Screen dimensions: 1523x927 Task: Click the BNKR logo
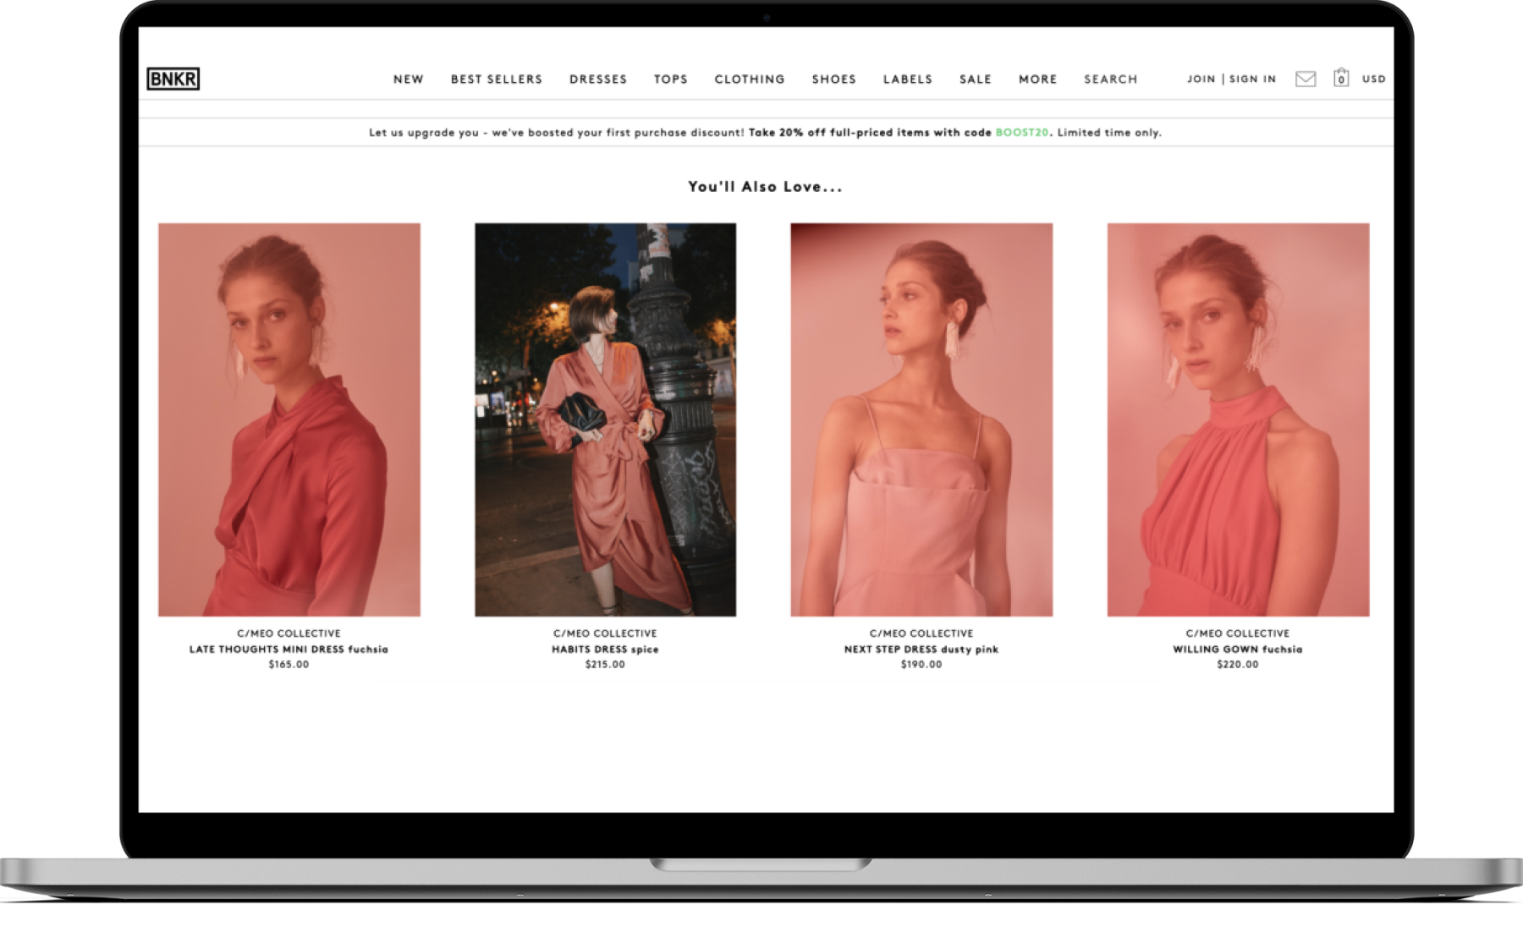[173, 79]
